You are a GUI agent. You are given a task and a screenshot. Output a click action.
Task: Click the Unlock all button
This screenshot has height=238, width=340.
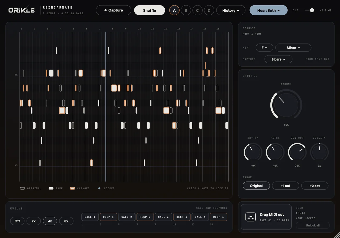pos(313,225)
